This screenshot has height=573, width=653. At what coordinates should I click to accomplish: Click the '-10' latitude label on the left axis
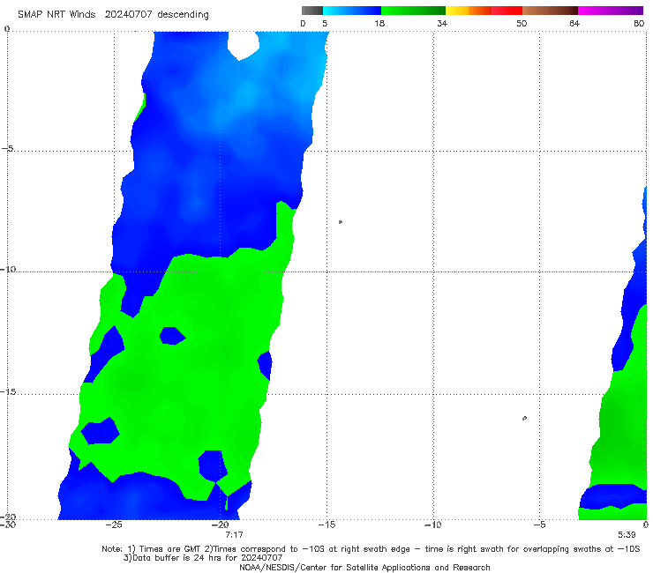point(8,269)
